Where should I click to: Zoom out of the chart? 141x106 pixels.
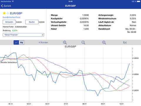click(x=83, y=43)
